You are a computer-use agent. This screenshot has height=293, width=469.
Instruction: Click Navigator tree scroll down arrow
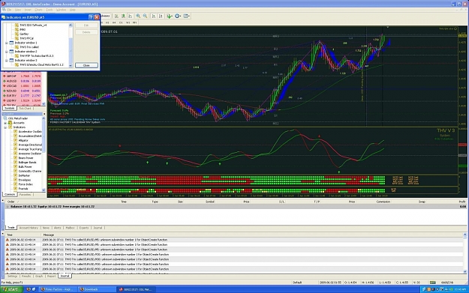[44, 190]
